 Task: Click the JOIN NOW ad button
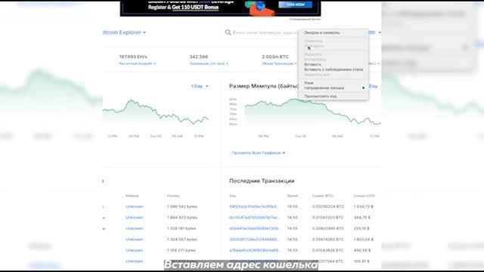(x=295, y=5)
